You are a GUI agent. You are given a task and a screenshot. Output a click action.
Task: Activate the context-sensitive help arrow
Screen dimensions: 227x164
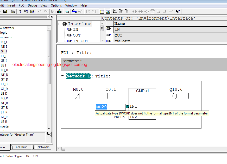click(178, 11)
